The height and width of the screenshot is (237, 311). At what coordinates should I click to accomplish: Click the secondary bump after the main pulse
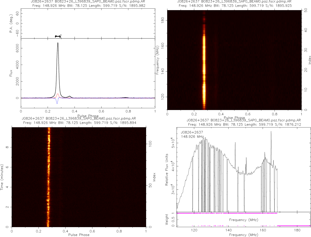69,96
